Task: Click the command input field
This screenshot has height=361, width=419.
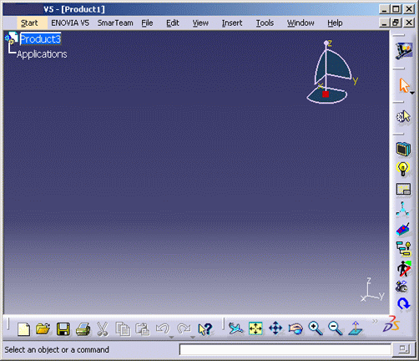Action: tap(285, 349)
